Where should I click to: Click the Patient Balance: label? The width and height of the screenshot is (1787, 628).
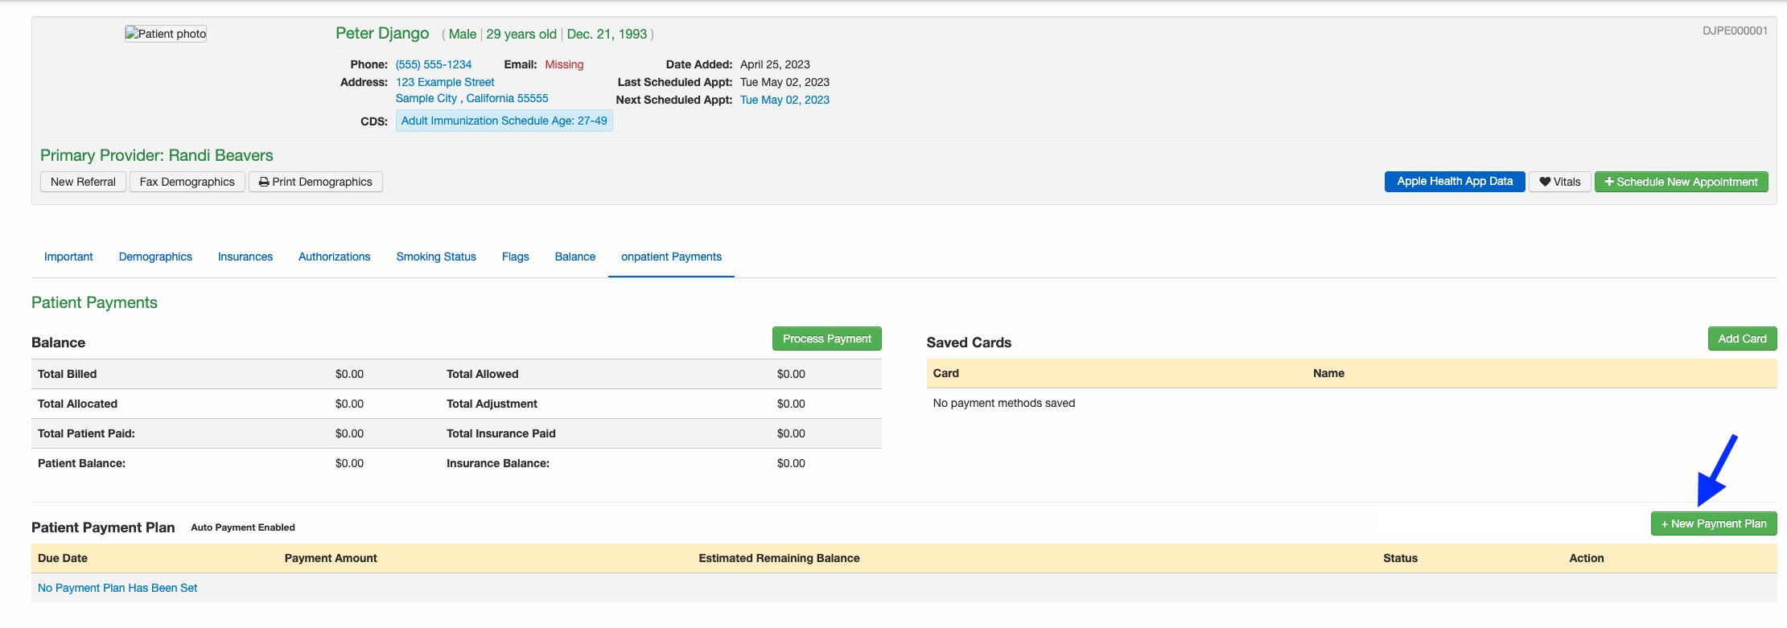pyautogui.click(x=81, y=463)
